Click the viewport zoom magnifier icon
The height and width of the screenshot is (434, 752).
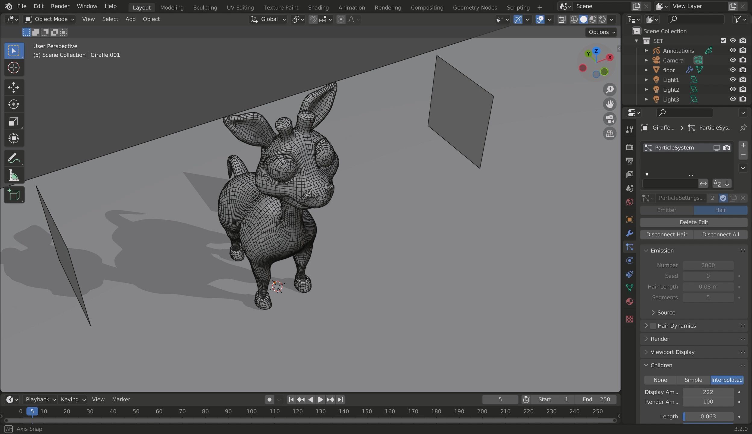point(609,90)
